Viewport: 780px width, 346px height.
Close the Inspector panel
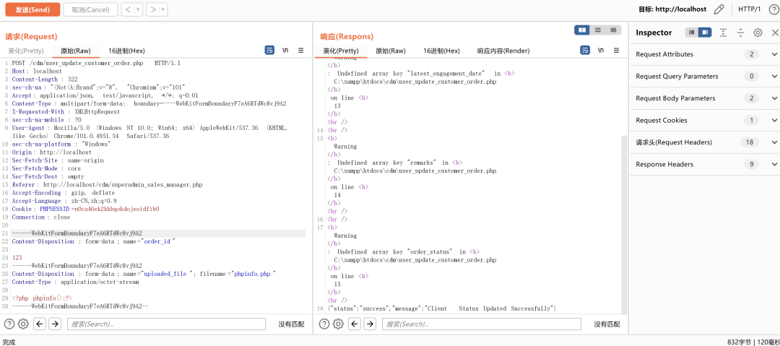click(x=774, y=33)
